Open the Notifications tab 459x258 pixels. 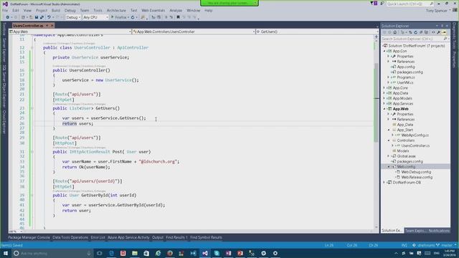(439, 231)
